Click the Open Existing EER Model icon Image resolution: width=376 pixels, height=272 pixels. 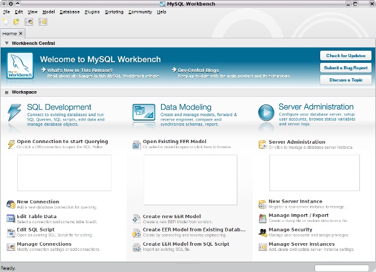click(x=137, y=145)
